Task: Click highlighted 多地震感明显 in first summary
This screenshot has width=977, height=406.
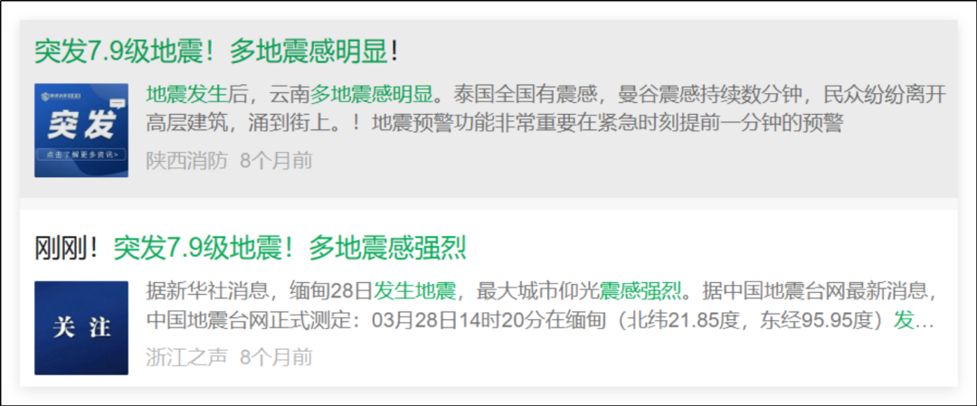Action: (x=372, y=95)
